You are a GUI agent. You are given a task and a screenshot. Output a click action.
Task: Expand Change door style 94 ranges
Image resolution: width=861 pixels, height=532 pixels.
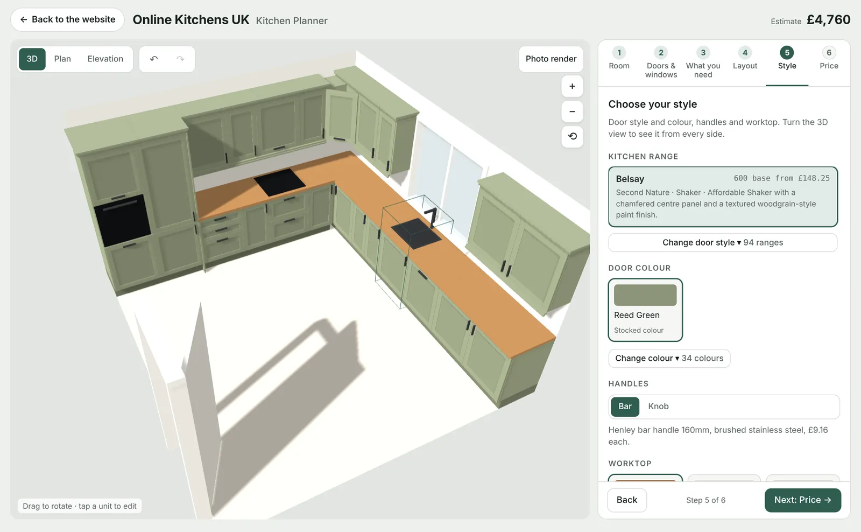coord(723,242)
